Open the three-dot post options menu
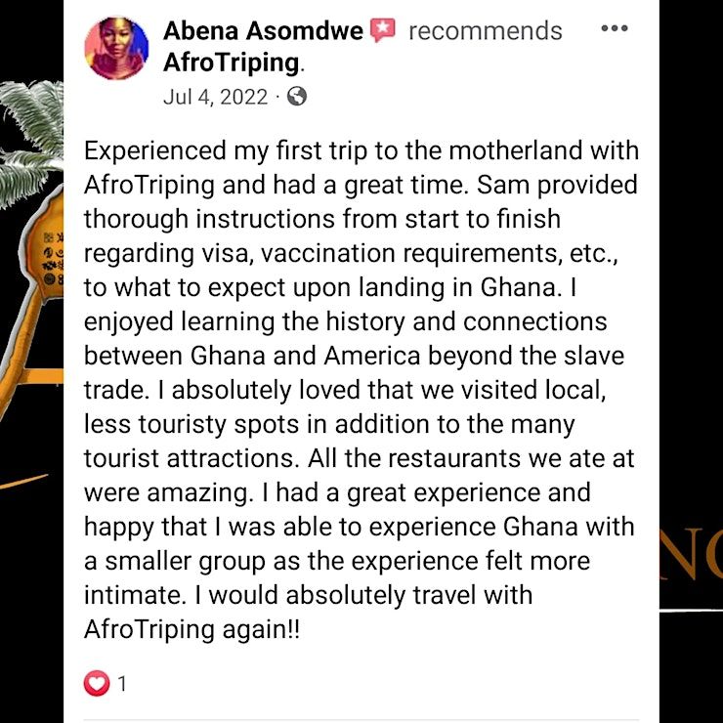Viewport: 723px width, 723px height. pyautogui.click(x=614, y=29)
